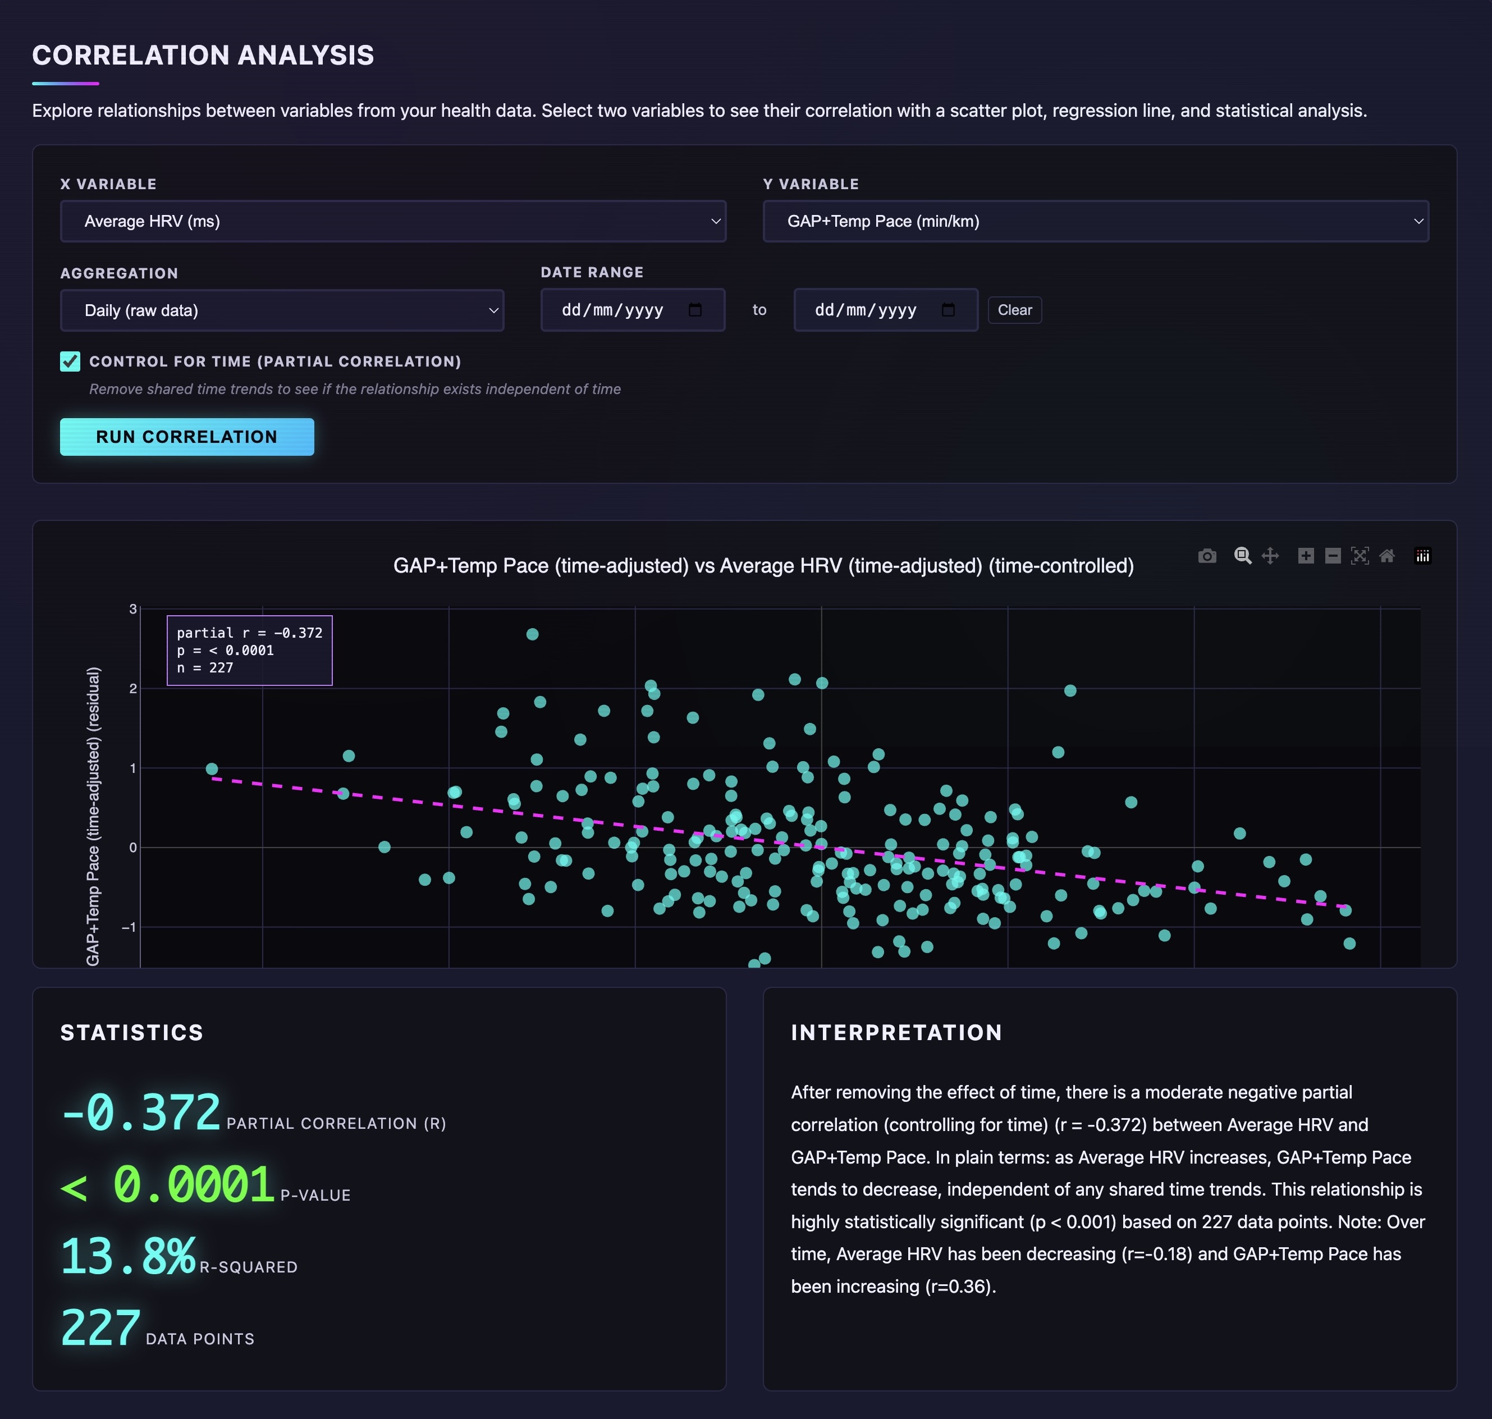Screen dimensions: 1492x1419
Task: Zoom in on the chart using the plus icon
Action: point(1306,556)
